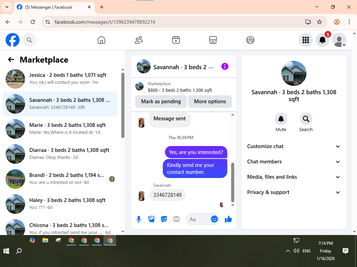Click conversation list scrollbar down arrow
357x267 pixels.
tap(123, 232)
